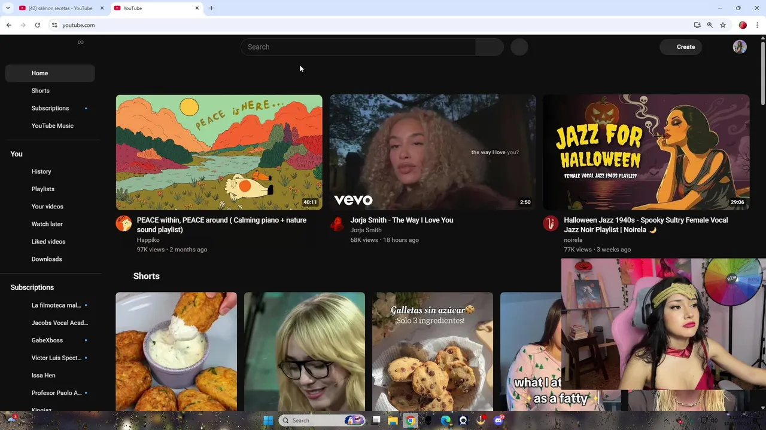Focus the YouTube search box
This screenshot has height=430, width=766.
(358, 47)
